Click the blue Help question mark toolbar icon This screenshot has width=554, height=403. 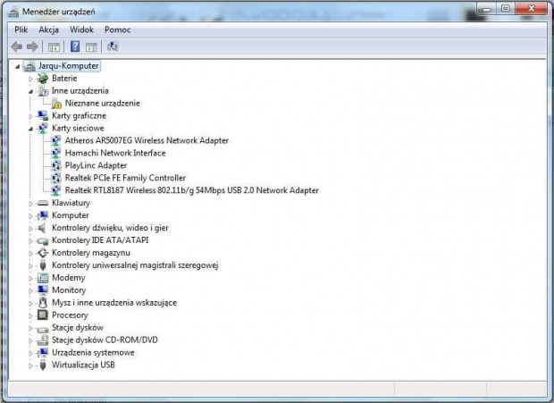(x=75, y=46)
